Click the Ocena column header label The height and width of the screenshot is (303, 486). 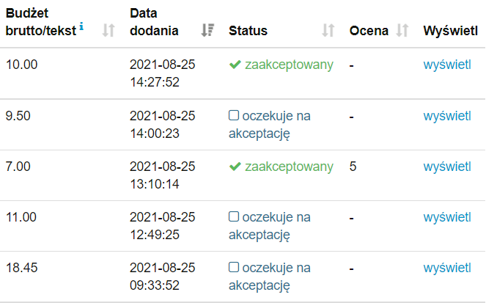(369, 31)
